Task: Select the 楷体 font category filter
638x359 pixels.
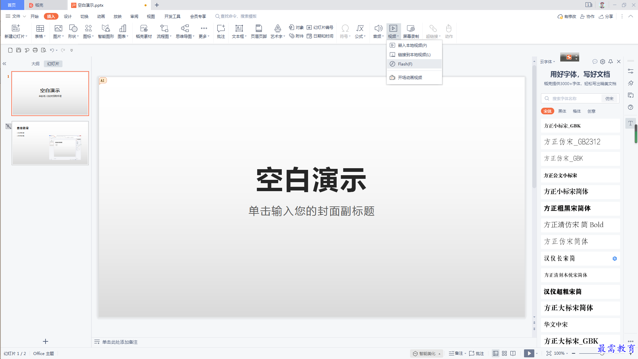Action: (x=577, y=111)
